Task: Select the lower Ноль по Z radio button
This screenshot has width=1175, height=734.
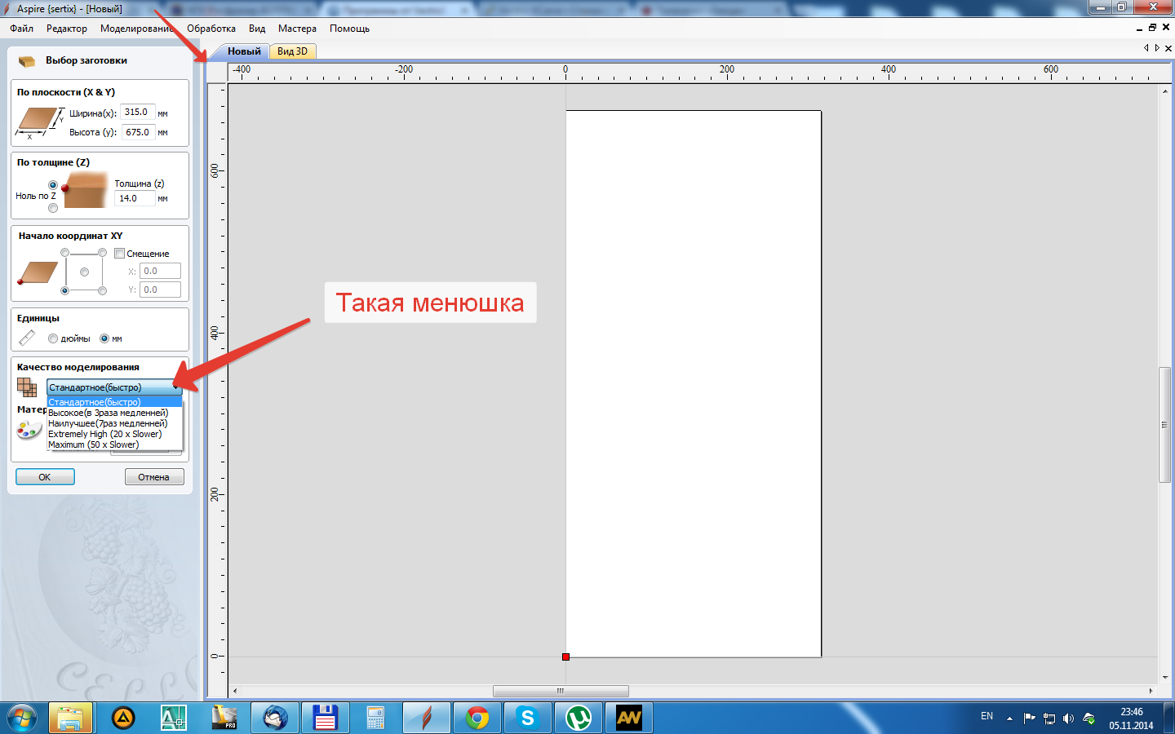Action: tap(53, 208)
